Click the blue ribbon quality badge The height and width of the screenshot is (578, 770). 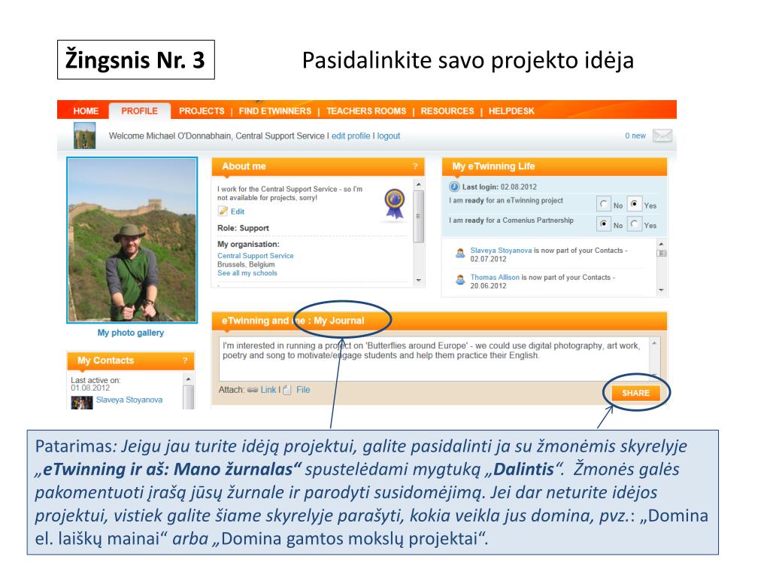(x=394, y=203)
